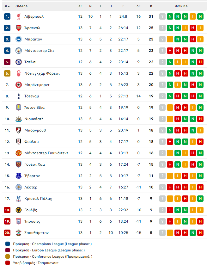Screen dimensions: 207x271
Task: Click rank badge 19 for Ίπσουιτς
Action: [x=7, y=221]
